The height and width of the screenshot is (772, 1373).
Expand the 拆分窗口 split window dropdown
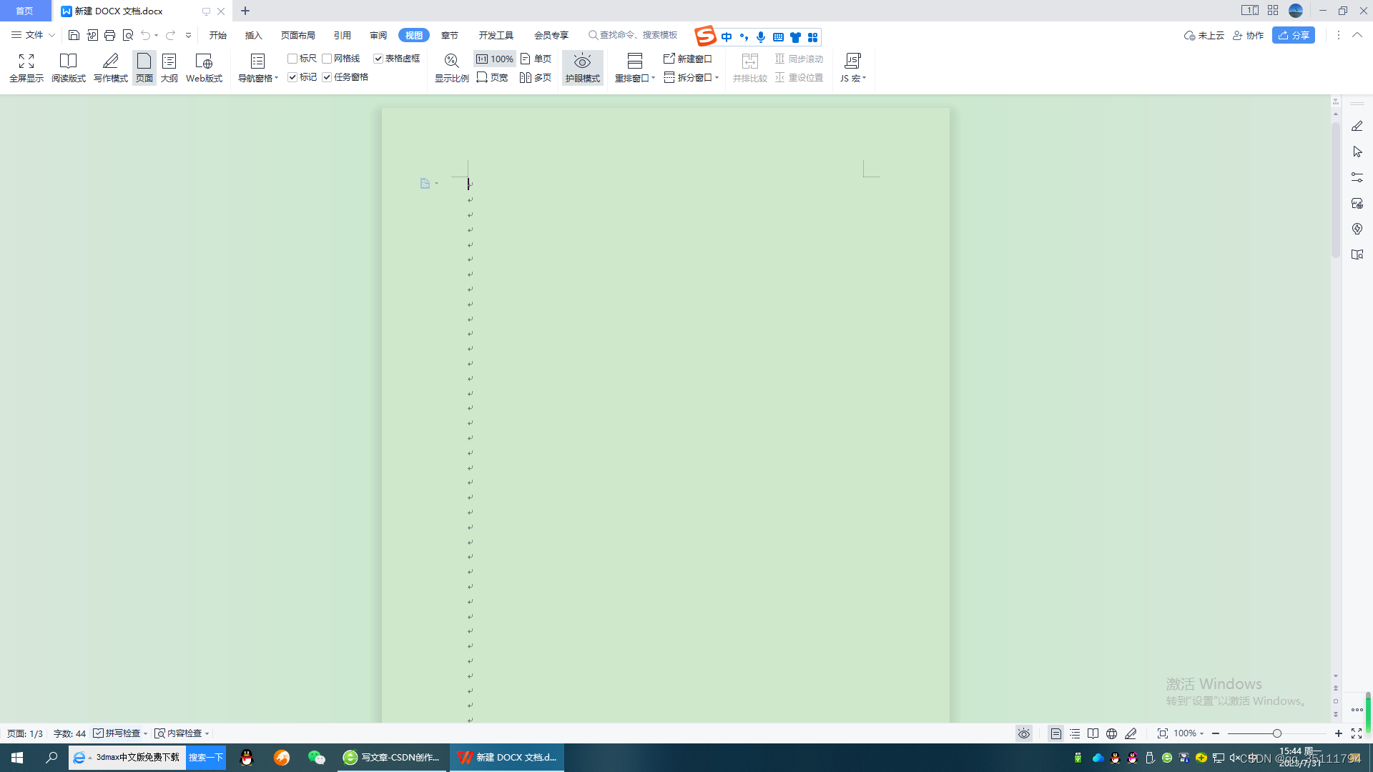[717, 77]
